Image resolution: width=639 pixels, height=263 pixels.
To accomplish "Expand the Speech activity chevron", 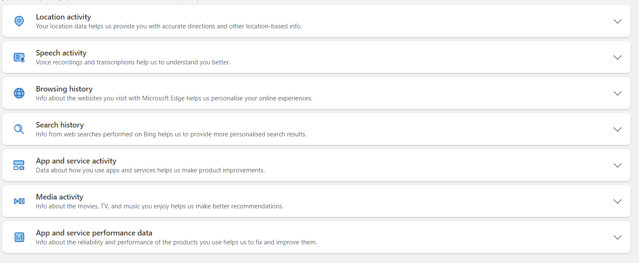I will click(617, 57).
